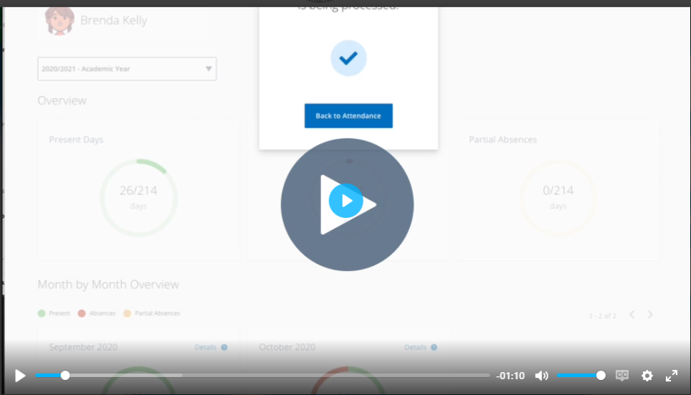The image size is (691, 395).
Task: Click the blue checkmark confirmation icon
Action: pyautogui.click(x=348, y=58)
